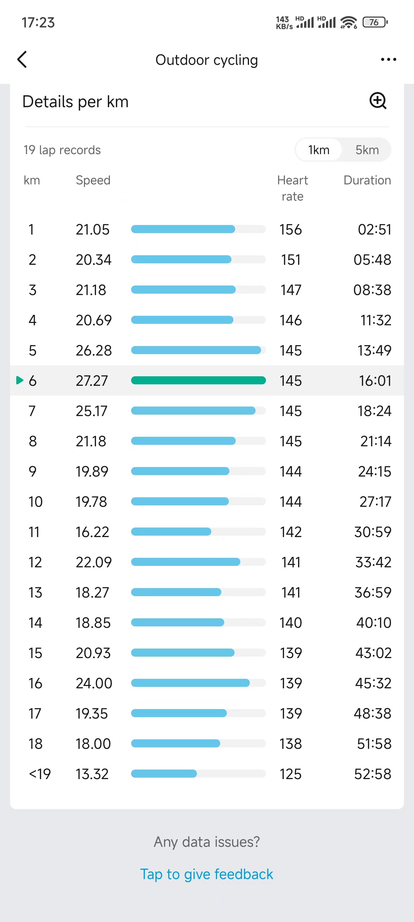Viewport: 414px width, 922px height.
Task: Tap to give feedback link
Action: pyautogui.click(x=206, y=874)
